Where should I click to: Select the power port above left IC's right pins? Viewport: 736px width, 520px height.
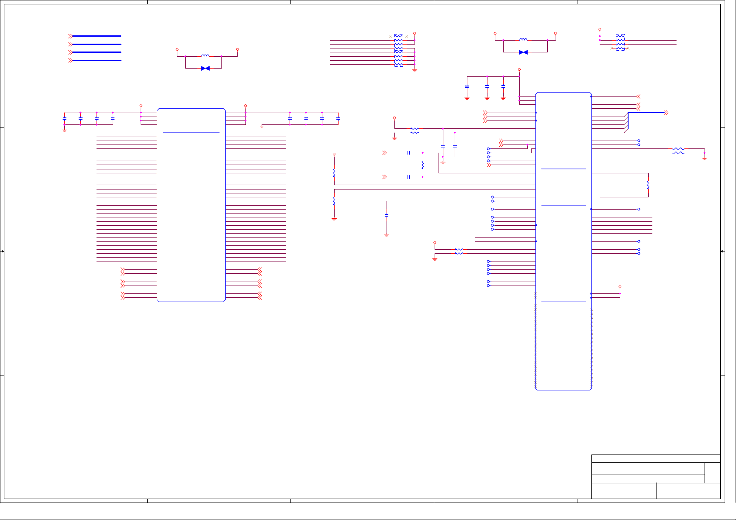pyautogui.click(x=245, y=106)
